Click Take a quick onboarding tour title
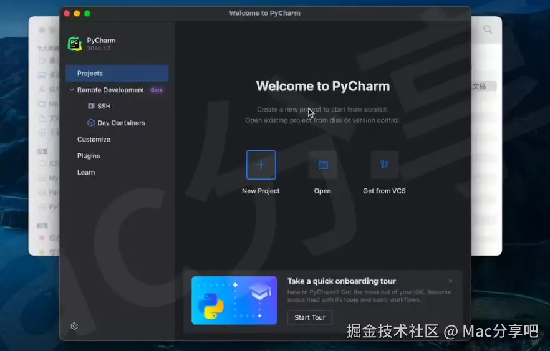Screen dimensions: 550x351 342,281
